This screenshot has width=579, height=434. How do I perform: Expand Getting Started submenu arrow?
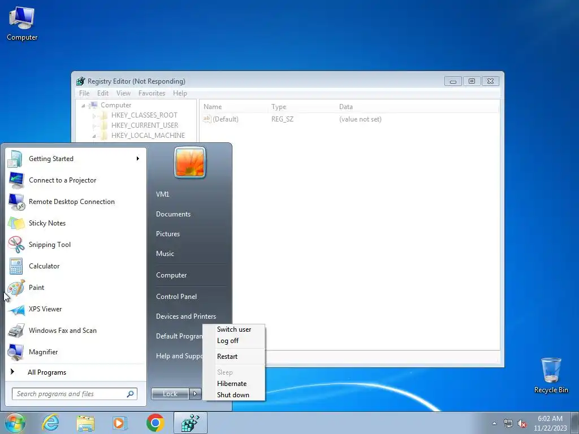pyautogui.click(x=138, y=159)
